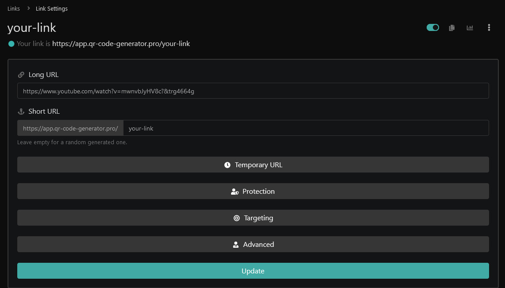The height and width of the screenshot is (288, 505).
Task: Focus the Long URL YouTube address field
Action: (253, 91)
